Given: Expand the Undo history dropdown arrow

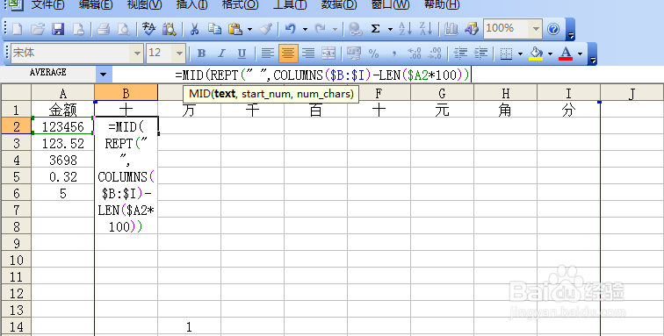Looking at the screenshot, I should tap(305, 30).
